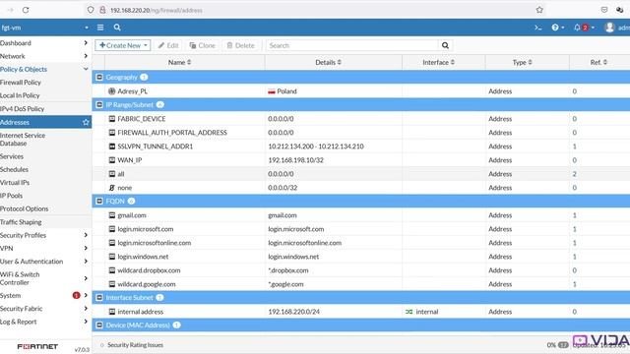This screenshot has height=354, width=630.
Task: Select the wildcard.dropbox.com FQDN icon
Action: (112, 270)
